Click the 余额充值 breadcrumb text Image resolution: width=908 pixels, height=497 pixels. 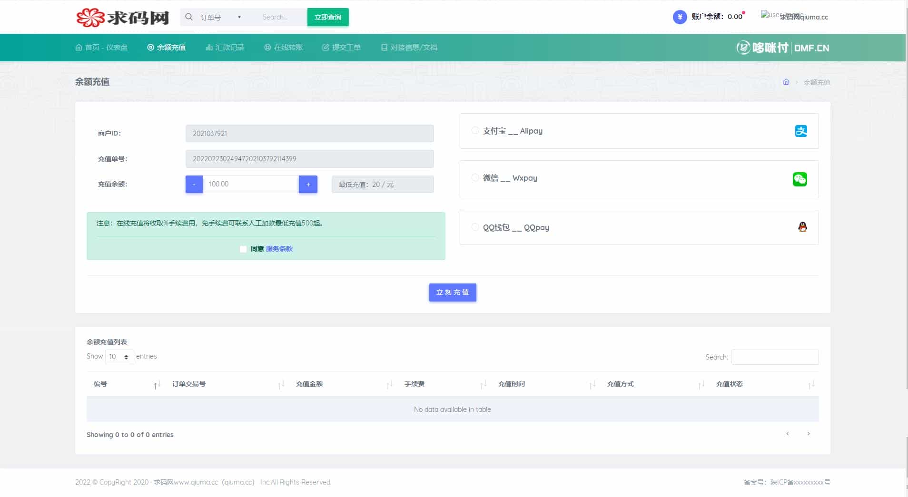tap(817, 82)
